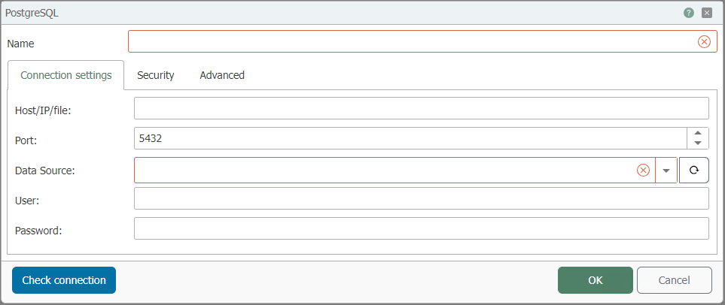Focus the Password input field

click(421, 228)
